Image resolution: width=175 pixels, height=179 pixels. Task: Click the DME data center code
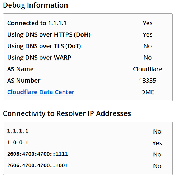[148, 92]
